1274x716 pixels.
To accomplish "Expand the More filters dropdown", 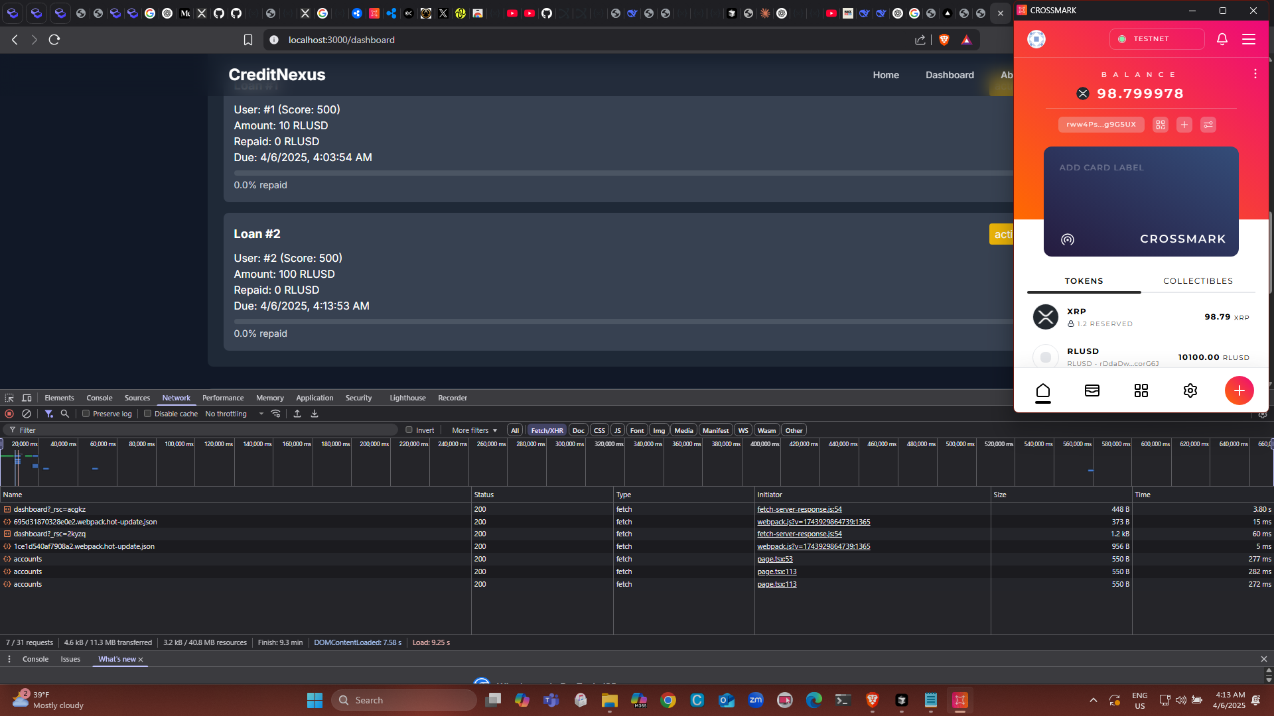I will 474,430.
